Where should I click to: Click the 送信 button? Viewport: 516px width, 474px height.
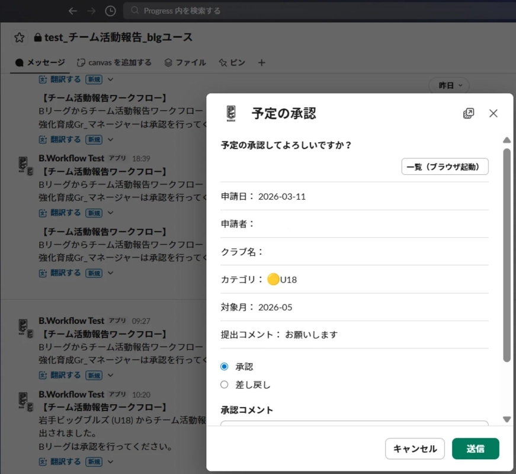(476, 449)
